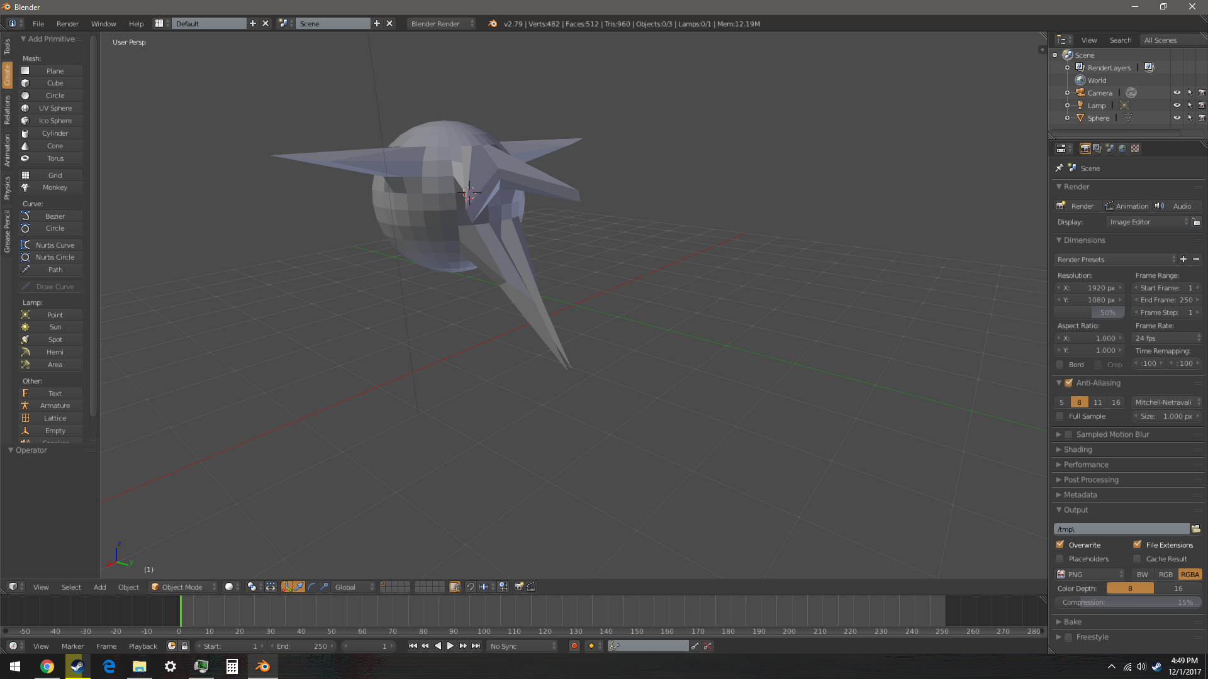Select RGB color mode
1208x679 pixels.
pyautogui.click(x=1165, y=574)
